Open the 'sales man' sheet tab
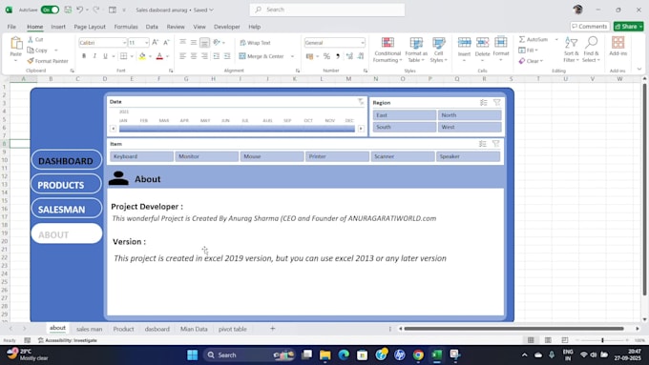This screenshot has width=649, height=365. (x=89, y=329)
